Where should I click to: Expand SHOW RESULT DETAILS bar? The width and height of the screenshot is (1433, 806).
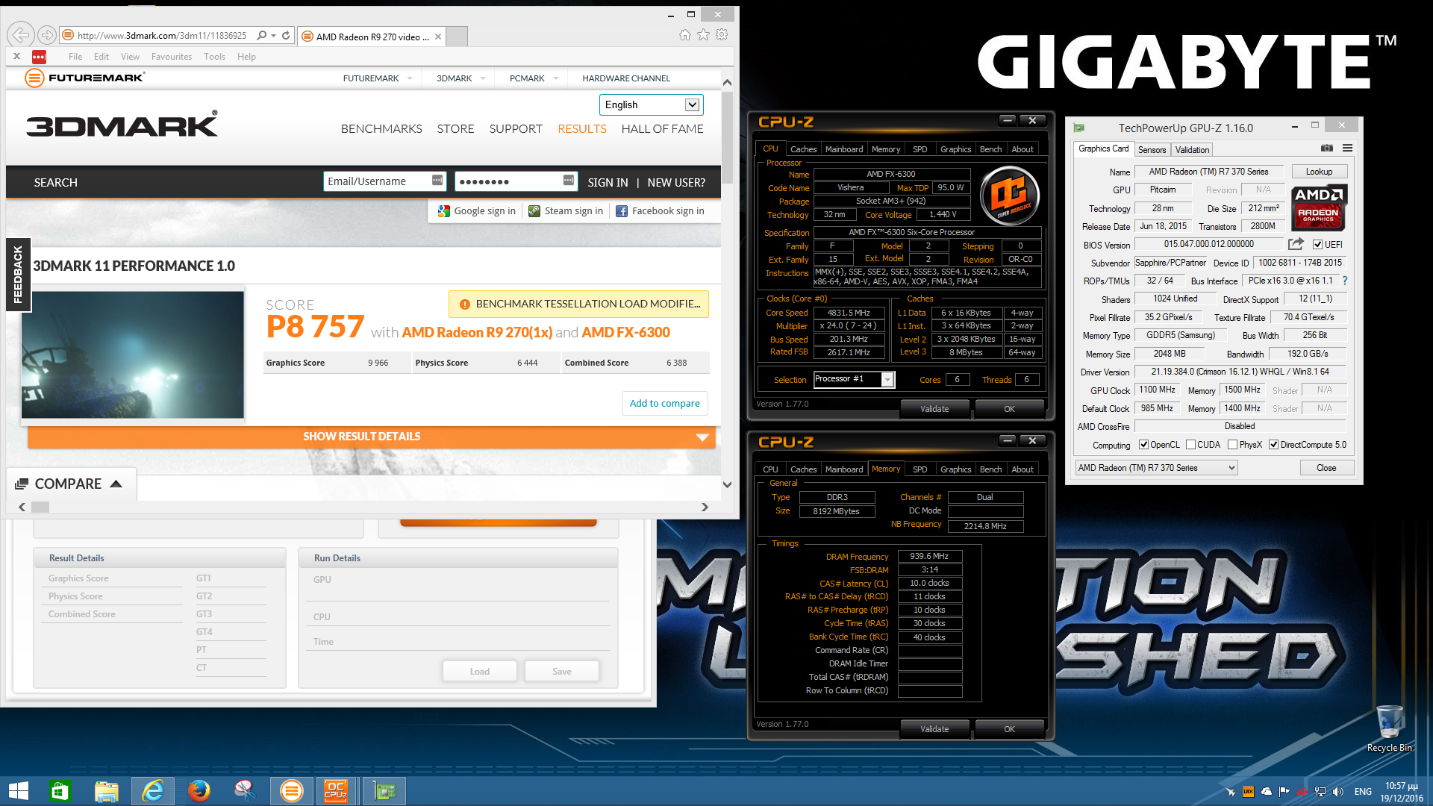[x=372, y=437]
